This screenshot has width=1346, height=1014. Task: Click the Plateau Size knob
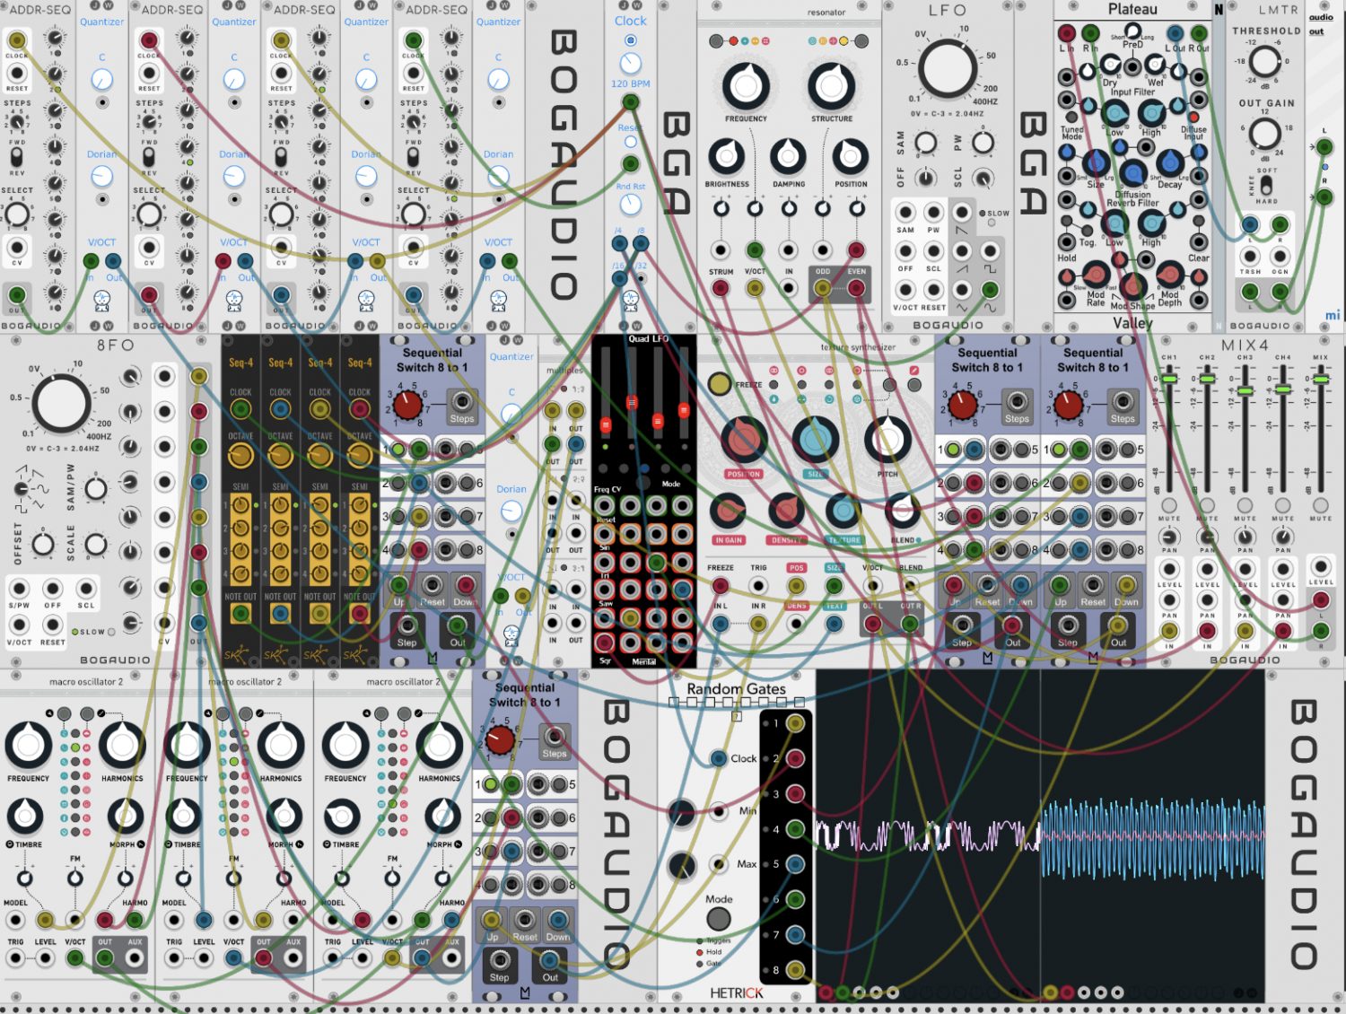[x=1096, y=163]
